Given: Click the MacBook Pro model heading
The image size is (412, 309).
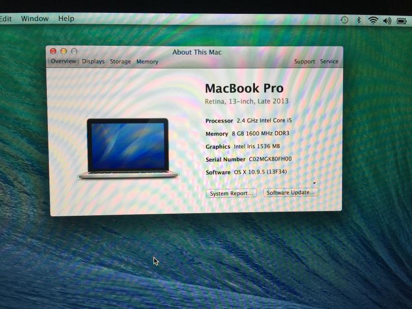Looking at the screenshot, I should click(x=244, y=88).
